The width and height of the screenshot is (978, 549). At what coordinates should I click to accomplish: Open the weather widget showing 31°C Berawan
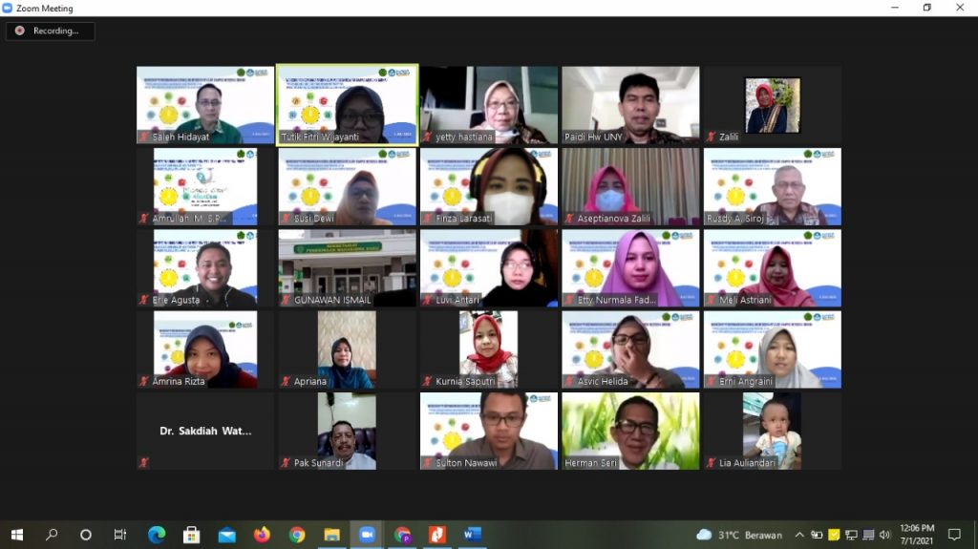point(740,535)
